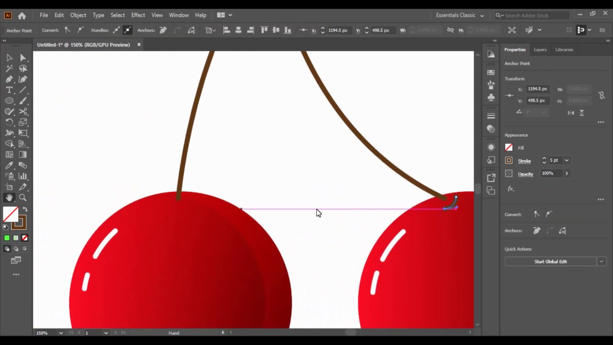The height and width of the screenshot is (345, 613).
Task: Close the Untitled-1 document tab
Action: (139, 45)
